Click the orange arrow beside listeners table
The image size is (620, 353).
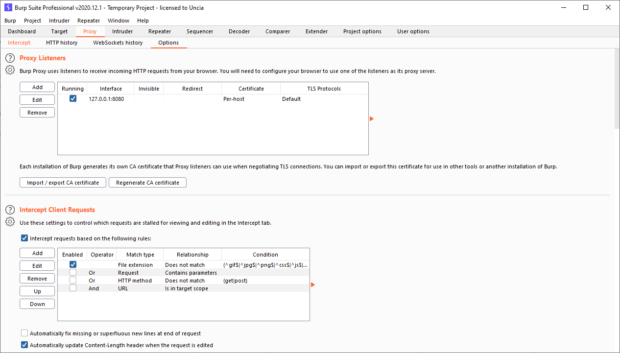pyautogui.click(x=372, y=118)
